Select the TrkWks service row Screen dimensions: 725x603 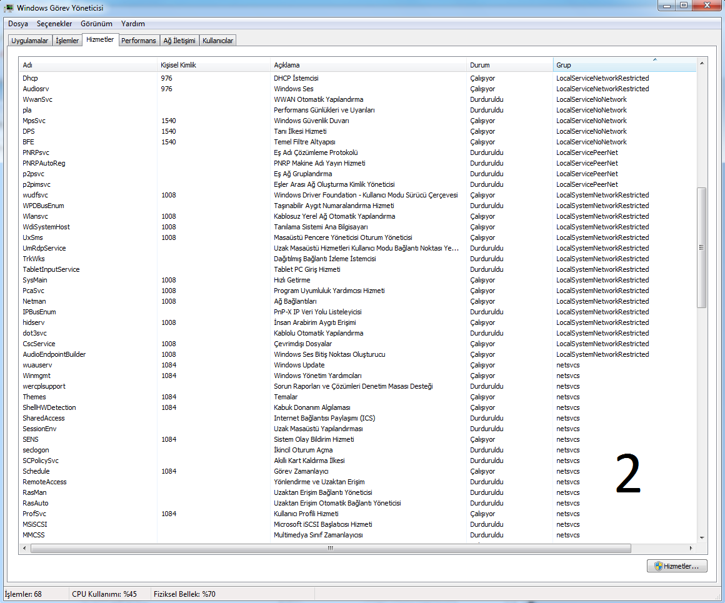click(357, 259)
